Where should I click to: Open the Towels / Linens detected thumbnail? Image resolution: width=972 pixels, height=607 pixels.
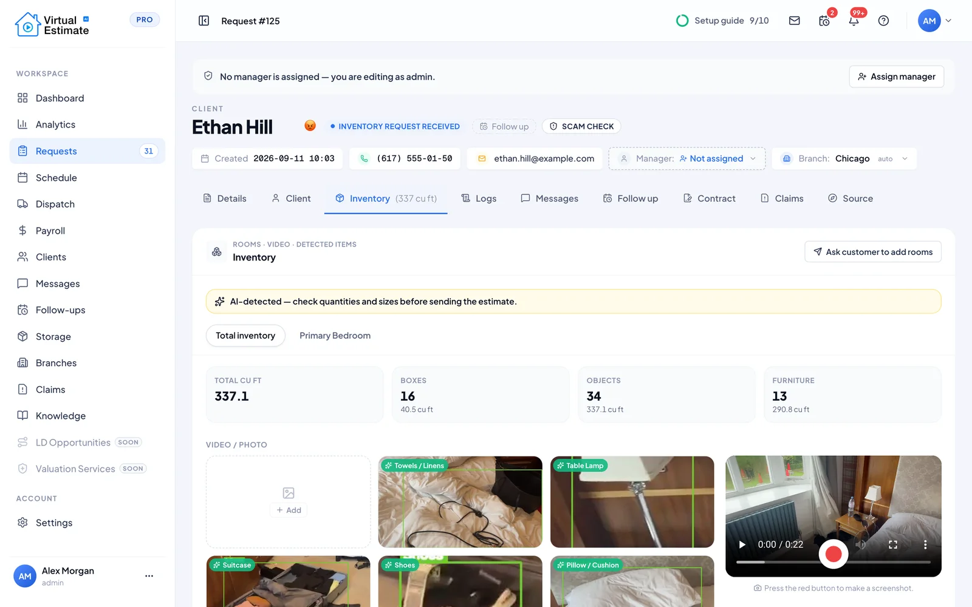(460, 502)
